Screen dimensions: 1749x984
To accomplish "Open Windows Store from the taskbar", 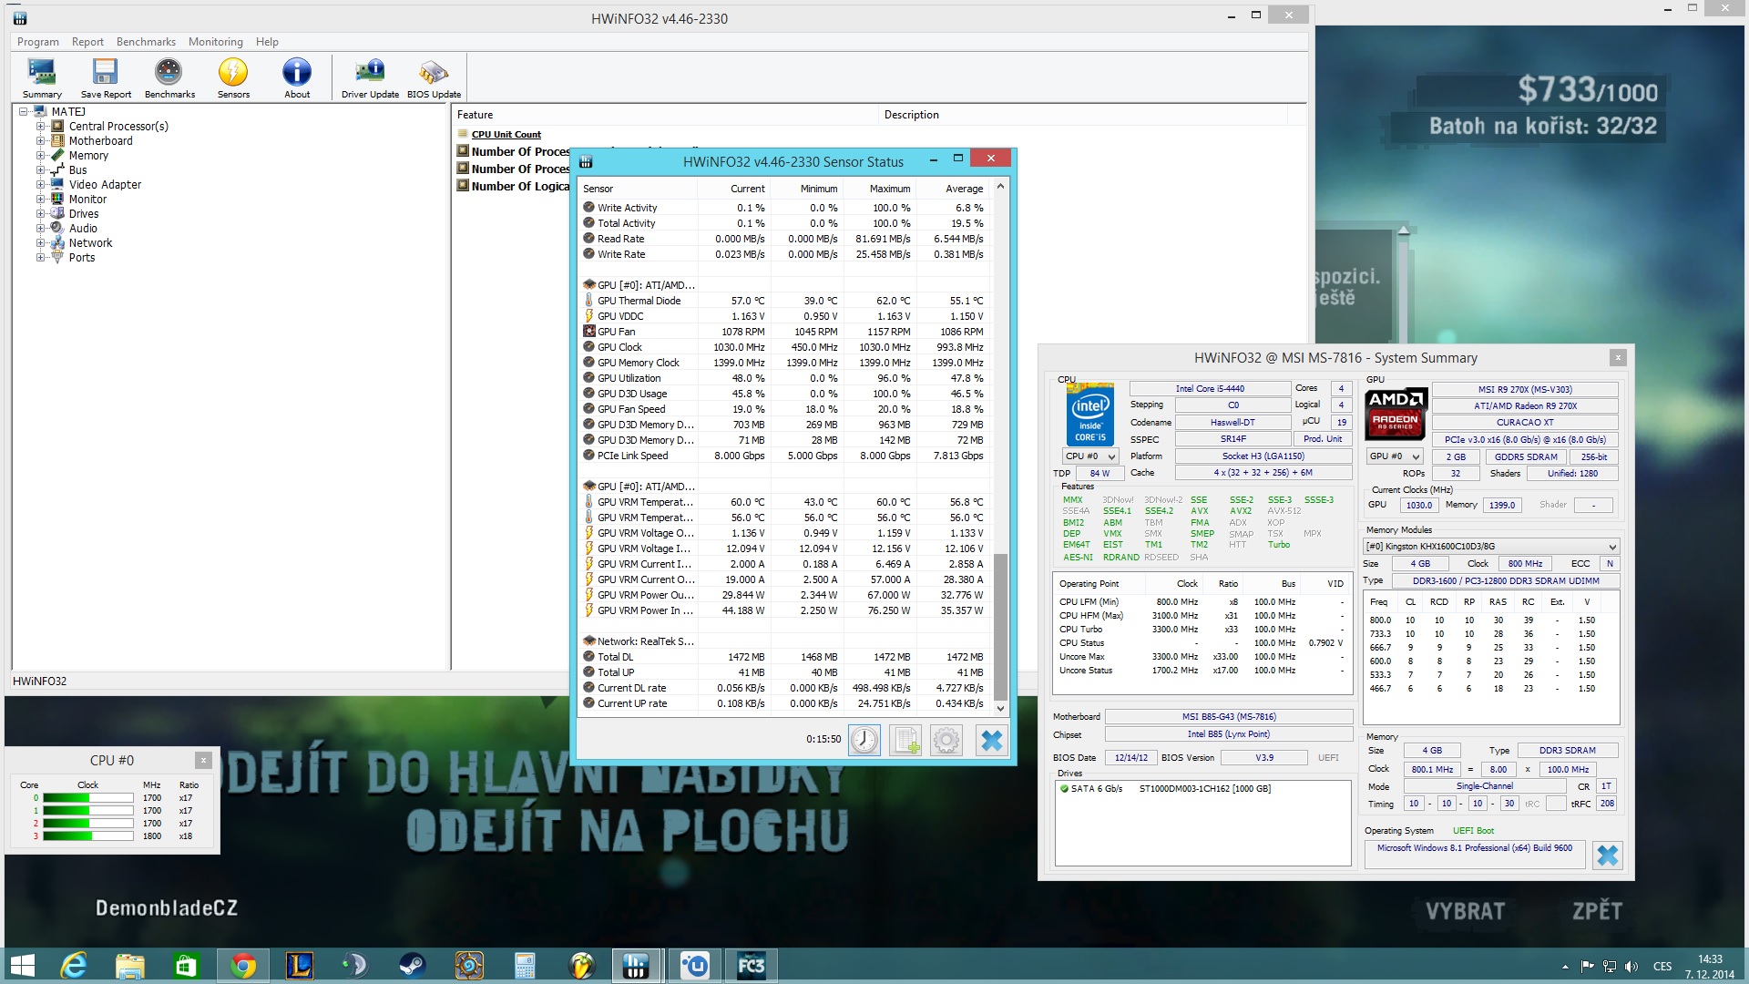I will (187, 966).
